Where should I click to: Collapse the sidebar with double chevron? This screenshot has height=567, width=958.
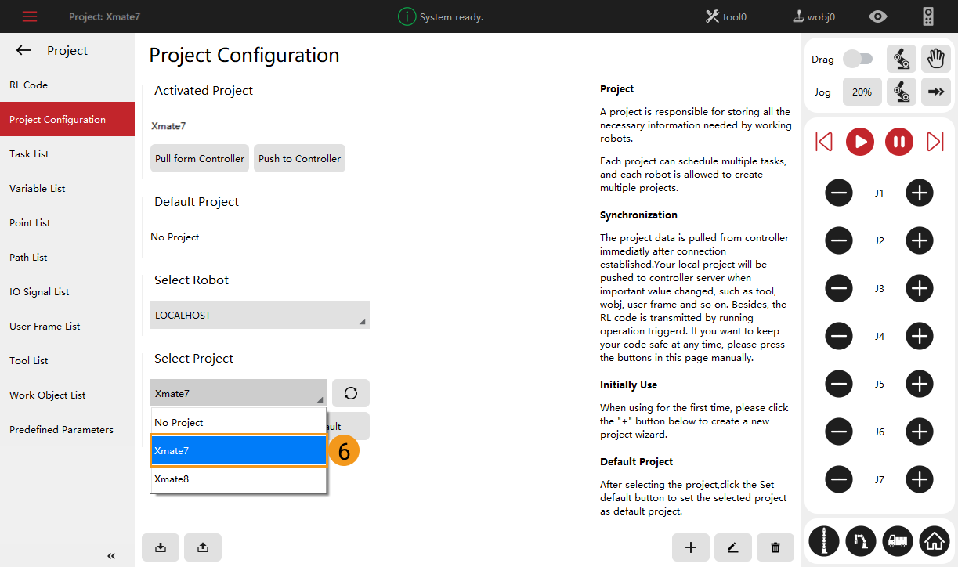(111, 556)
